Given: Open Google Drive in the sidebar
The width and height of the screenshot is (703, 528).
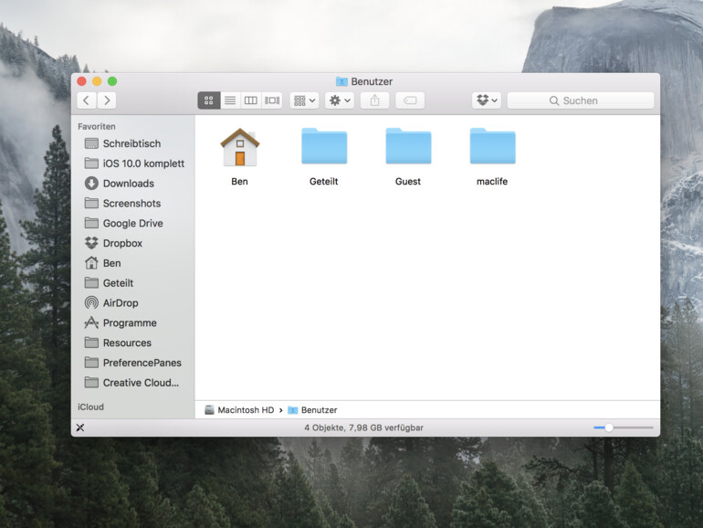Looking at the screenshot, I should tap(132, 224).
